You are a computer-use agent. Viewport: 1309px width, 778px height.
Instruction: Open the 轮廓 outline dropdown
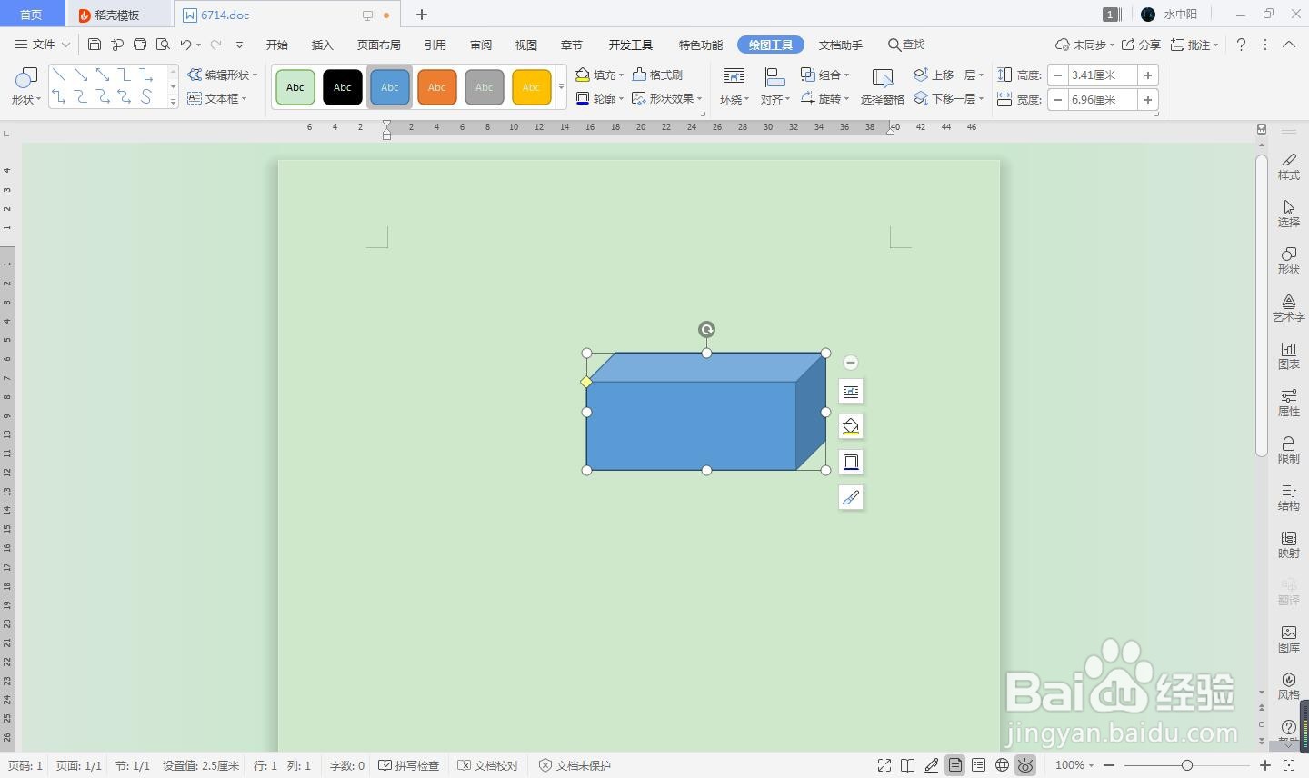[600, 98]
